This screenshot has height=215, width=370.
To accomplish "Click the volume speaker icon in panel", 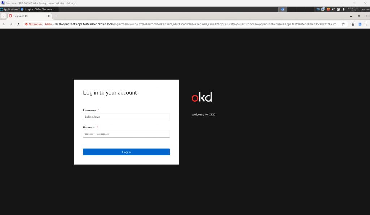I will (x=333, y=9).
